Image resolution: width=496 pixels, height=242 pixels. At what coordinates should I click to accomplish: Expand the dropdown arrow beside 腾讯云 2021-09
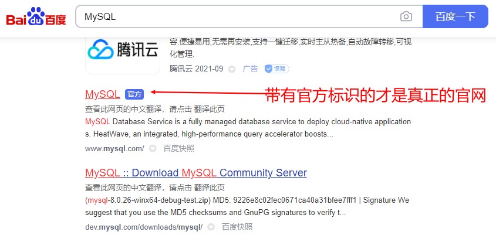(x=232, y=69)
